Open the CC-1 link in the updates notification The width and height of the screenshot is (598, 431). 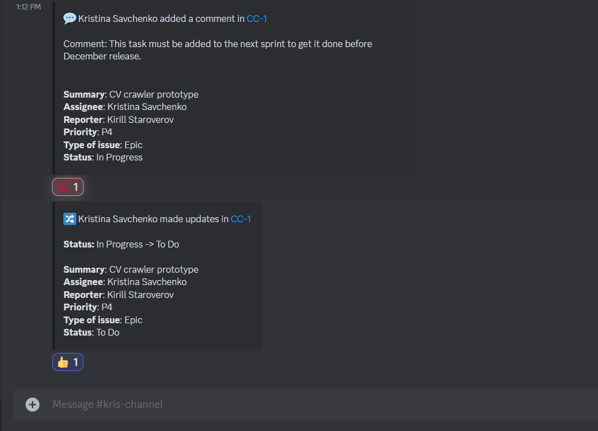241,219
